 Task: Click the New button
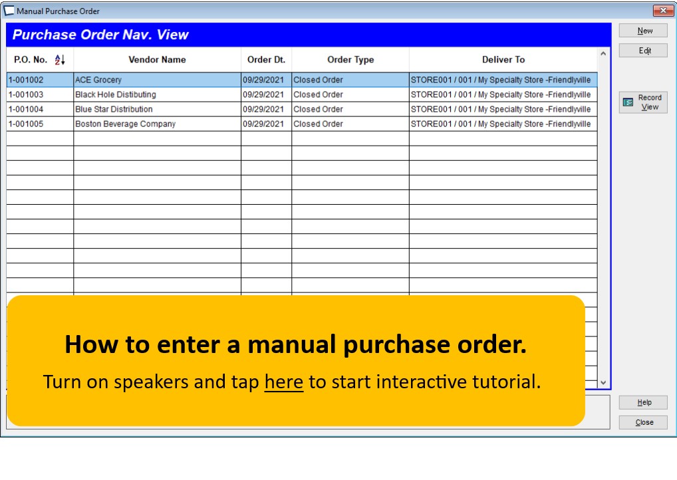(643, 31)
